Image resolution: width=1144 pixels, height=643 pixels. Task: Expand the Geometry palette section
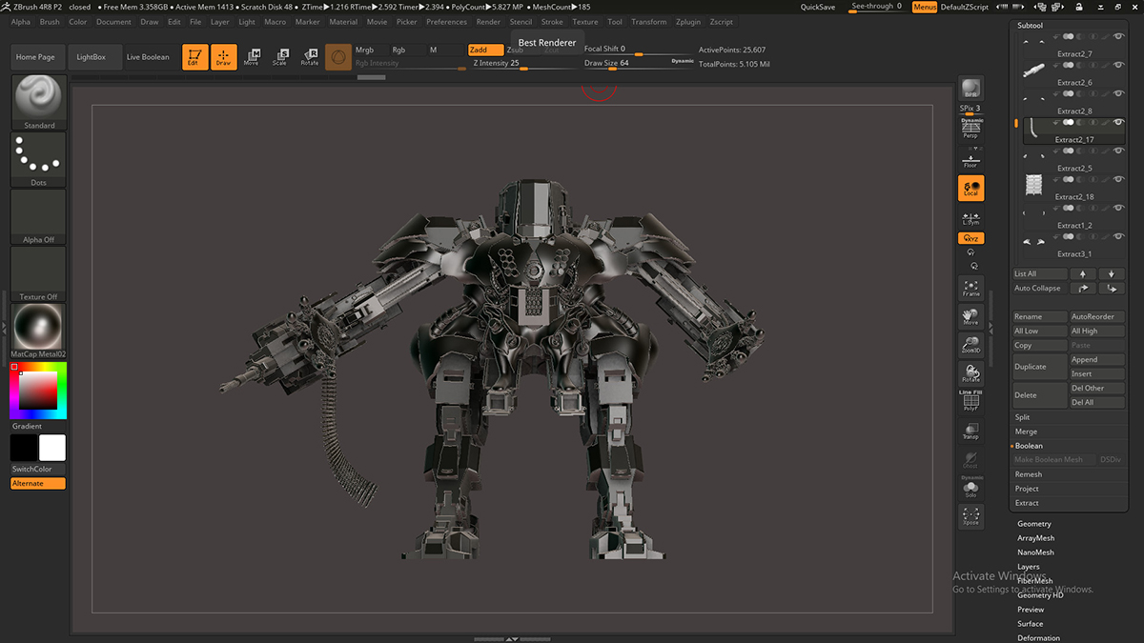[x=1034, y=524]
